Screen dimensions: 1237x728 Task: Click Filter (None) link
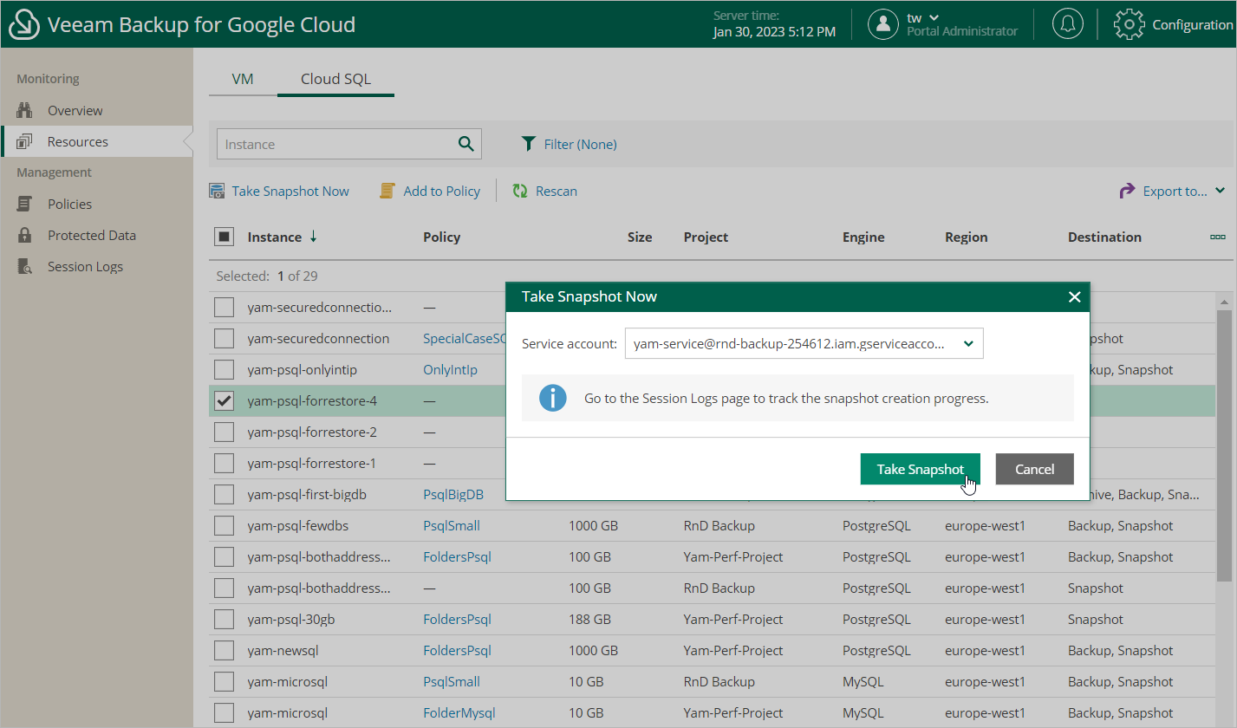581,144
